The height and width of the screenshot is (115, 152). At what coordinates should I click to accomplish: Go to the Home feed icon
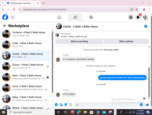(x=59, y=17)
